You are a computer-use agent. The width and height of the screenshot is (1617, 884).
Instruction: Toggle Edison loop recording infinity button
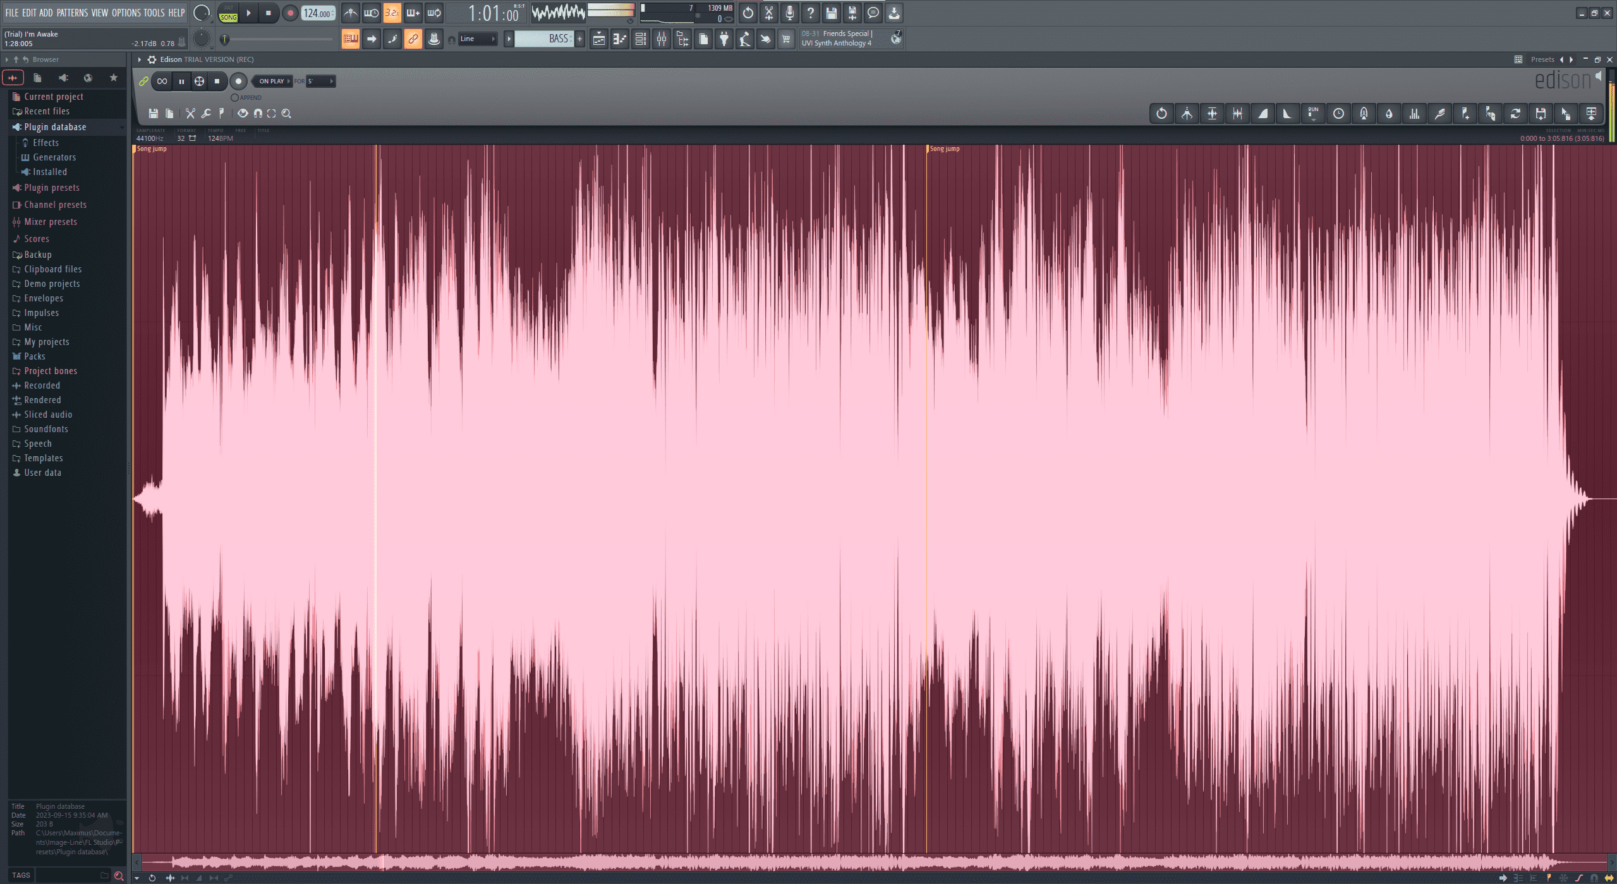click(162, 81)
